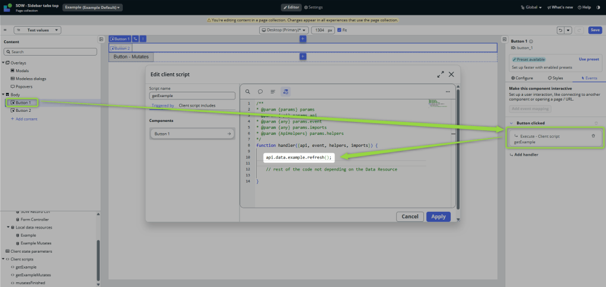This screenshot has width=606, height=287.
Task: Collapse the Button clicked event section
Action: pyautogui.click(x=511, y=123)
